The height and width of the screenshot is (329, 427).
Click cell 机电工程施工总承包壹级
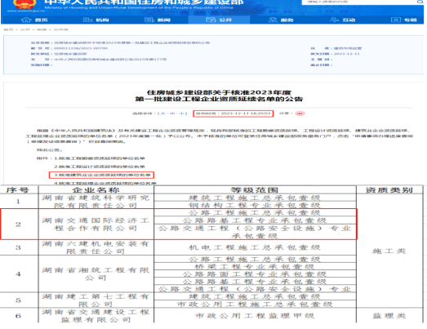[x=255, y=247]
